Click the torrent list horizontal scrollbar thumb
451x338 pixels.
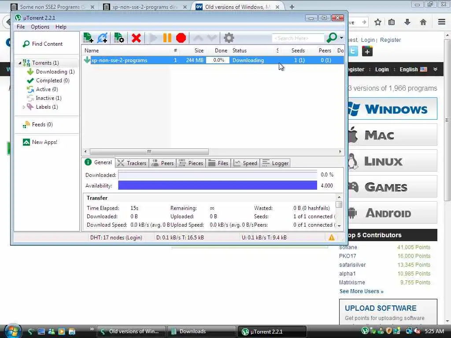[149, 151]
